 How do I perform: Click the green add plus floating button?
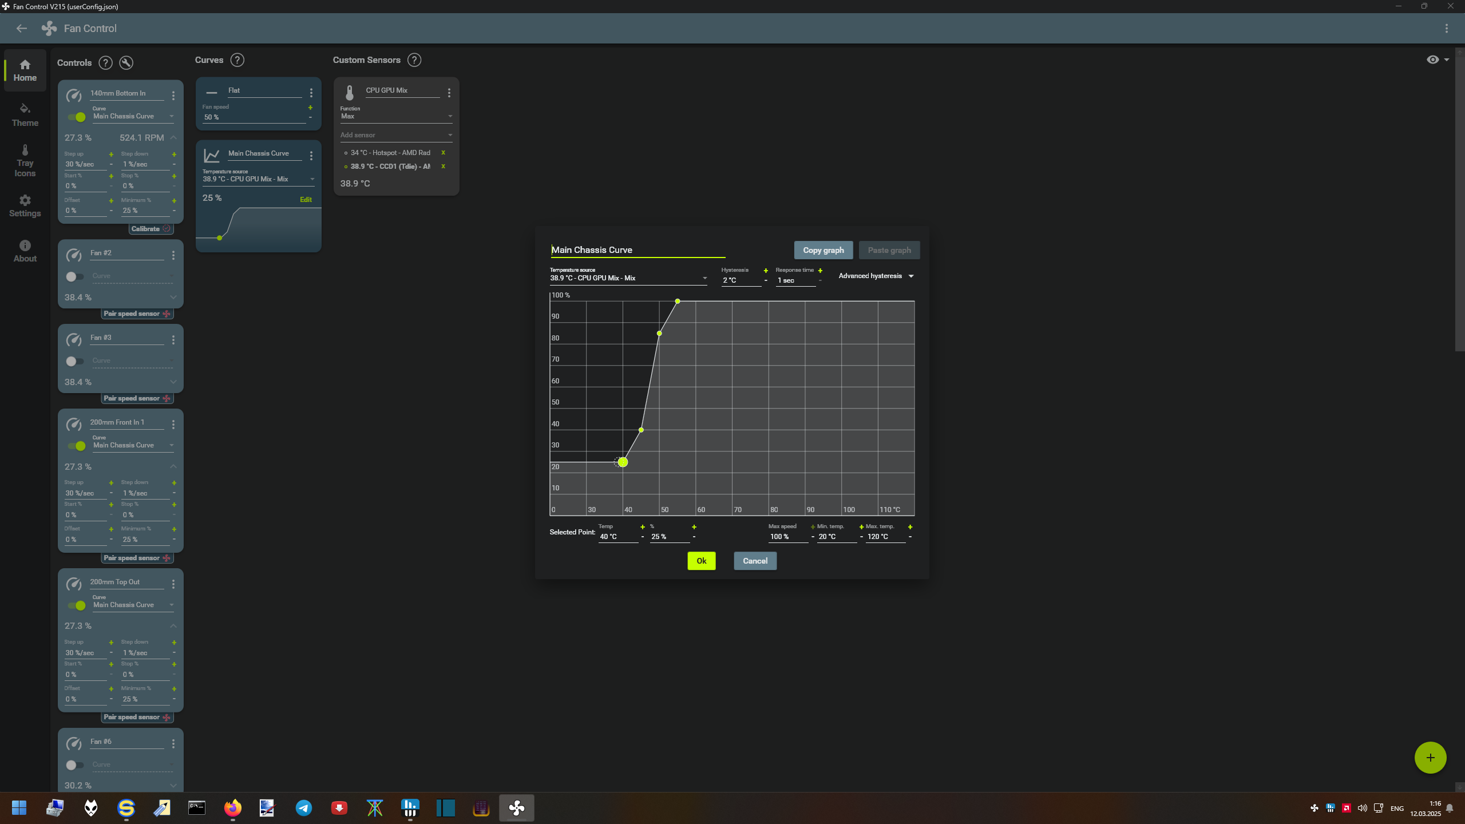pos(1430,758)
